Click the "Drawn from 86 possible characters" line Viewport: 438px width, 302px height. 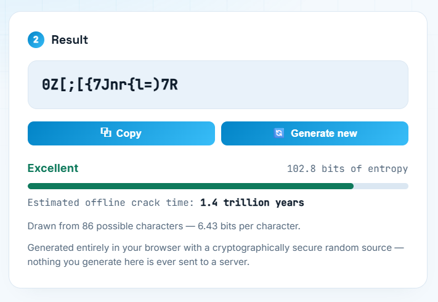click(164, 226)
